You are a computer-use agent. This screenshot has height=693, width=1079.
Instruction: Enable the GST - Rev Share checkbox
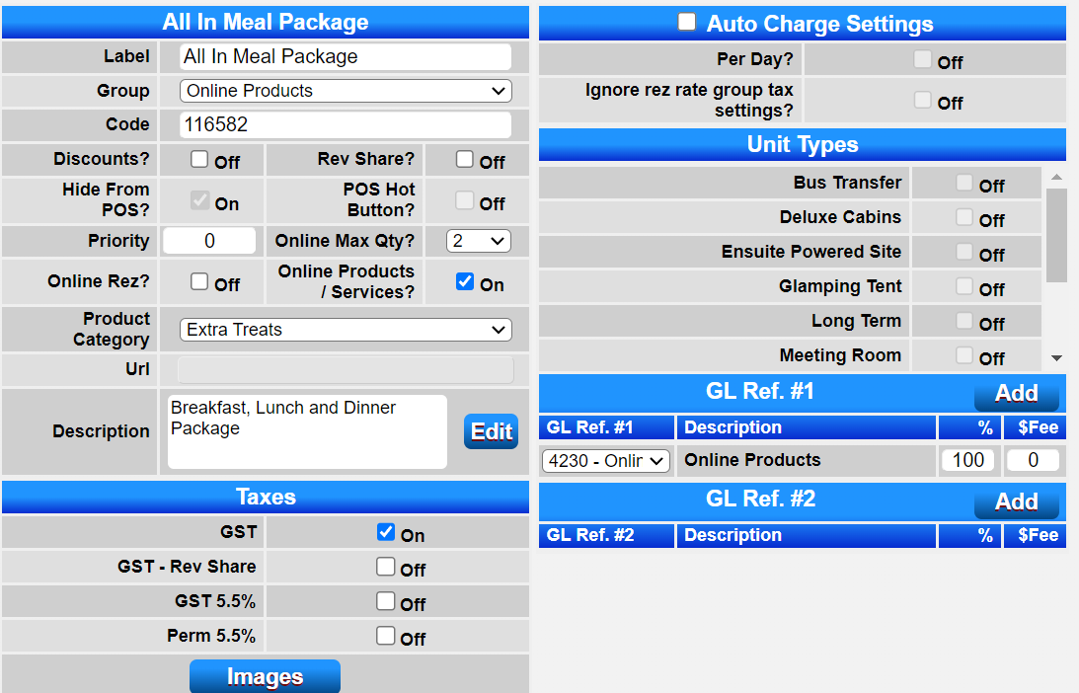coord(386,567)
